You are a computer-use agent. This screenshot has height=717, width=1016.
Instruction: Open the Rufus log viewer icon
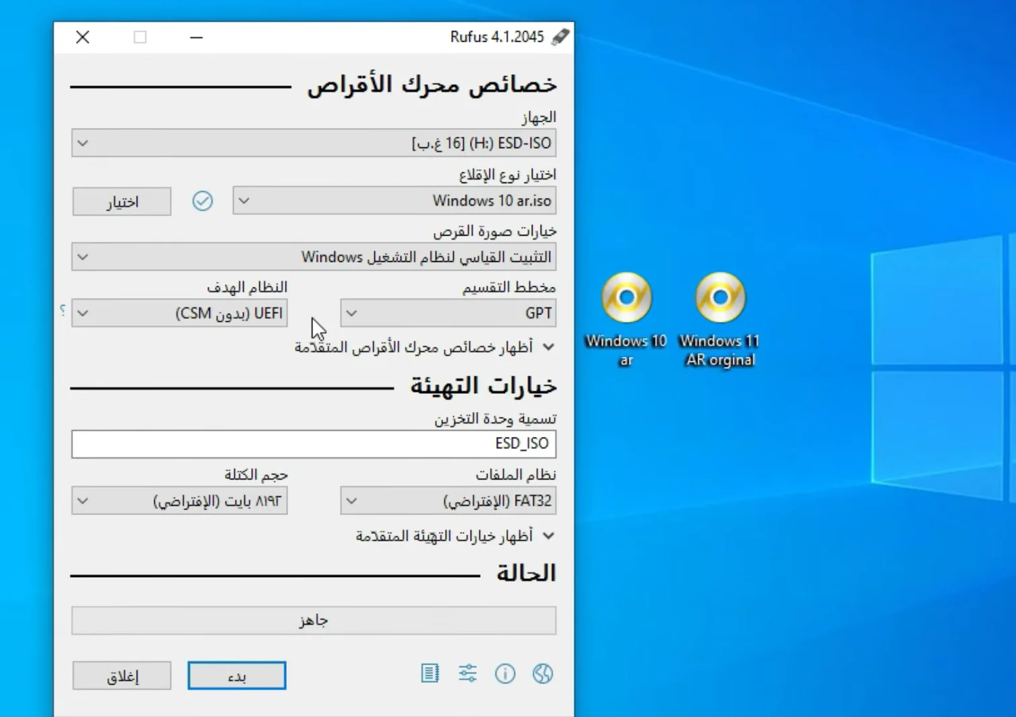tap(430, 673)
